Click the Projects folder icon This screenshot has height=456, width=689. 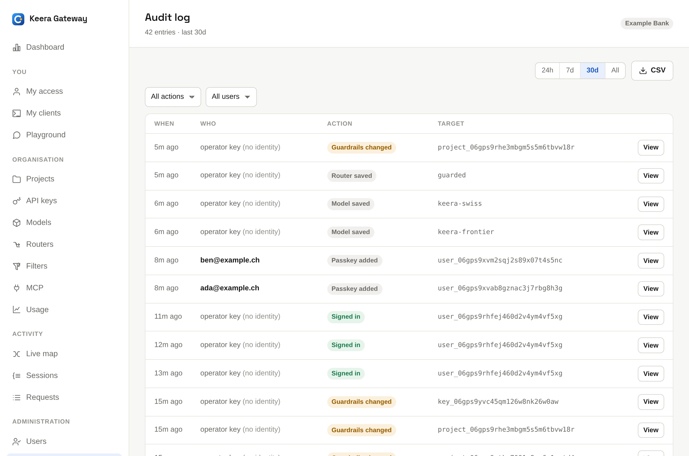pyautogui.click(x=16, y=179)
